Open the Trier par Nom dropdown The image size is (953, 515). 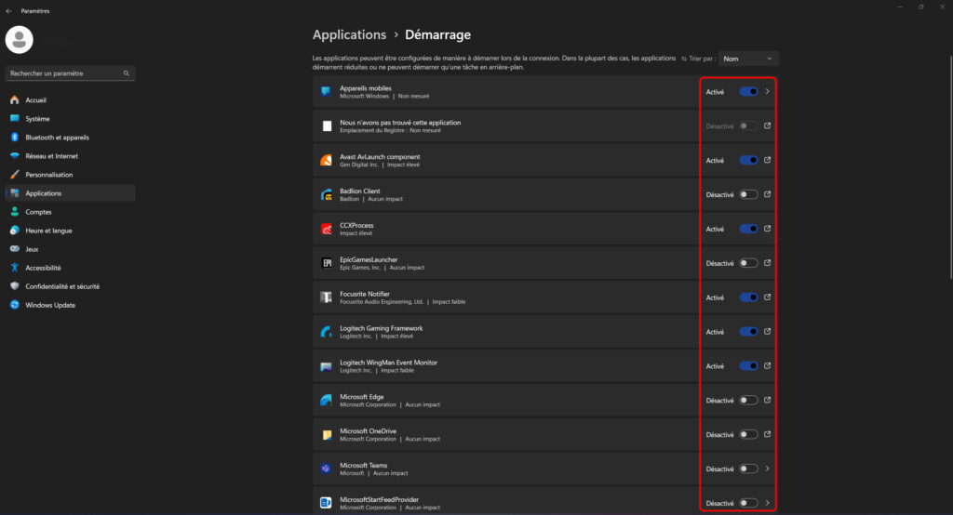click(748, 59)
